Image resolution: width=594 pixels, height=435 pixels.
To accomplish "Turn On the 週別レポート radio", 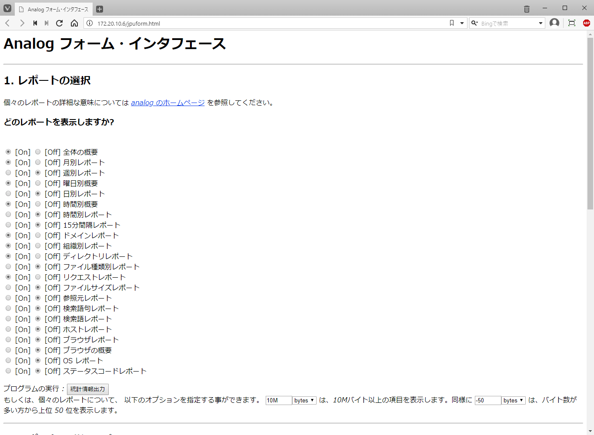I will point(8,173).
